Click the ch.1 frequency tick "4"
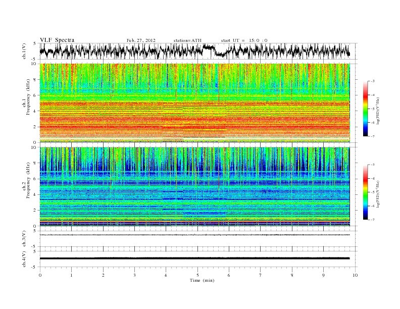 point(35,111)
